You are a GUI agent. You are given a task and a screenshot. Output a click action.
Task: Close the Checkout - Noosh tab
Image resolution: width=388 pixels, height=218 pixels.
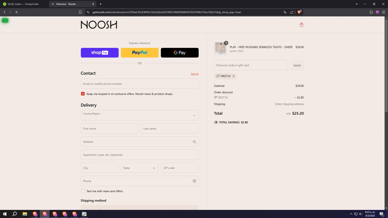point(93,4)
